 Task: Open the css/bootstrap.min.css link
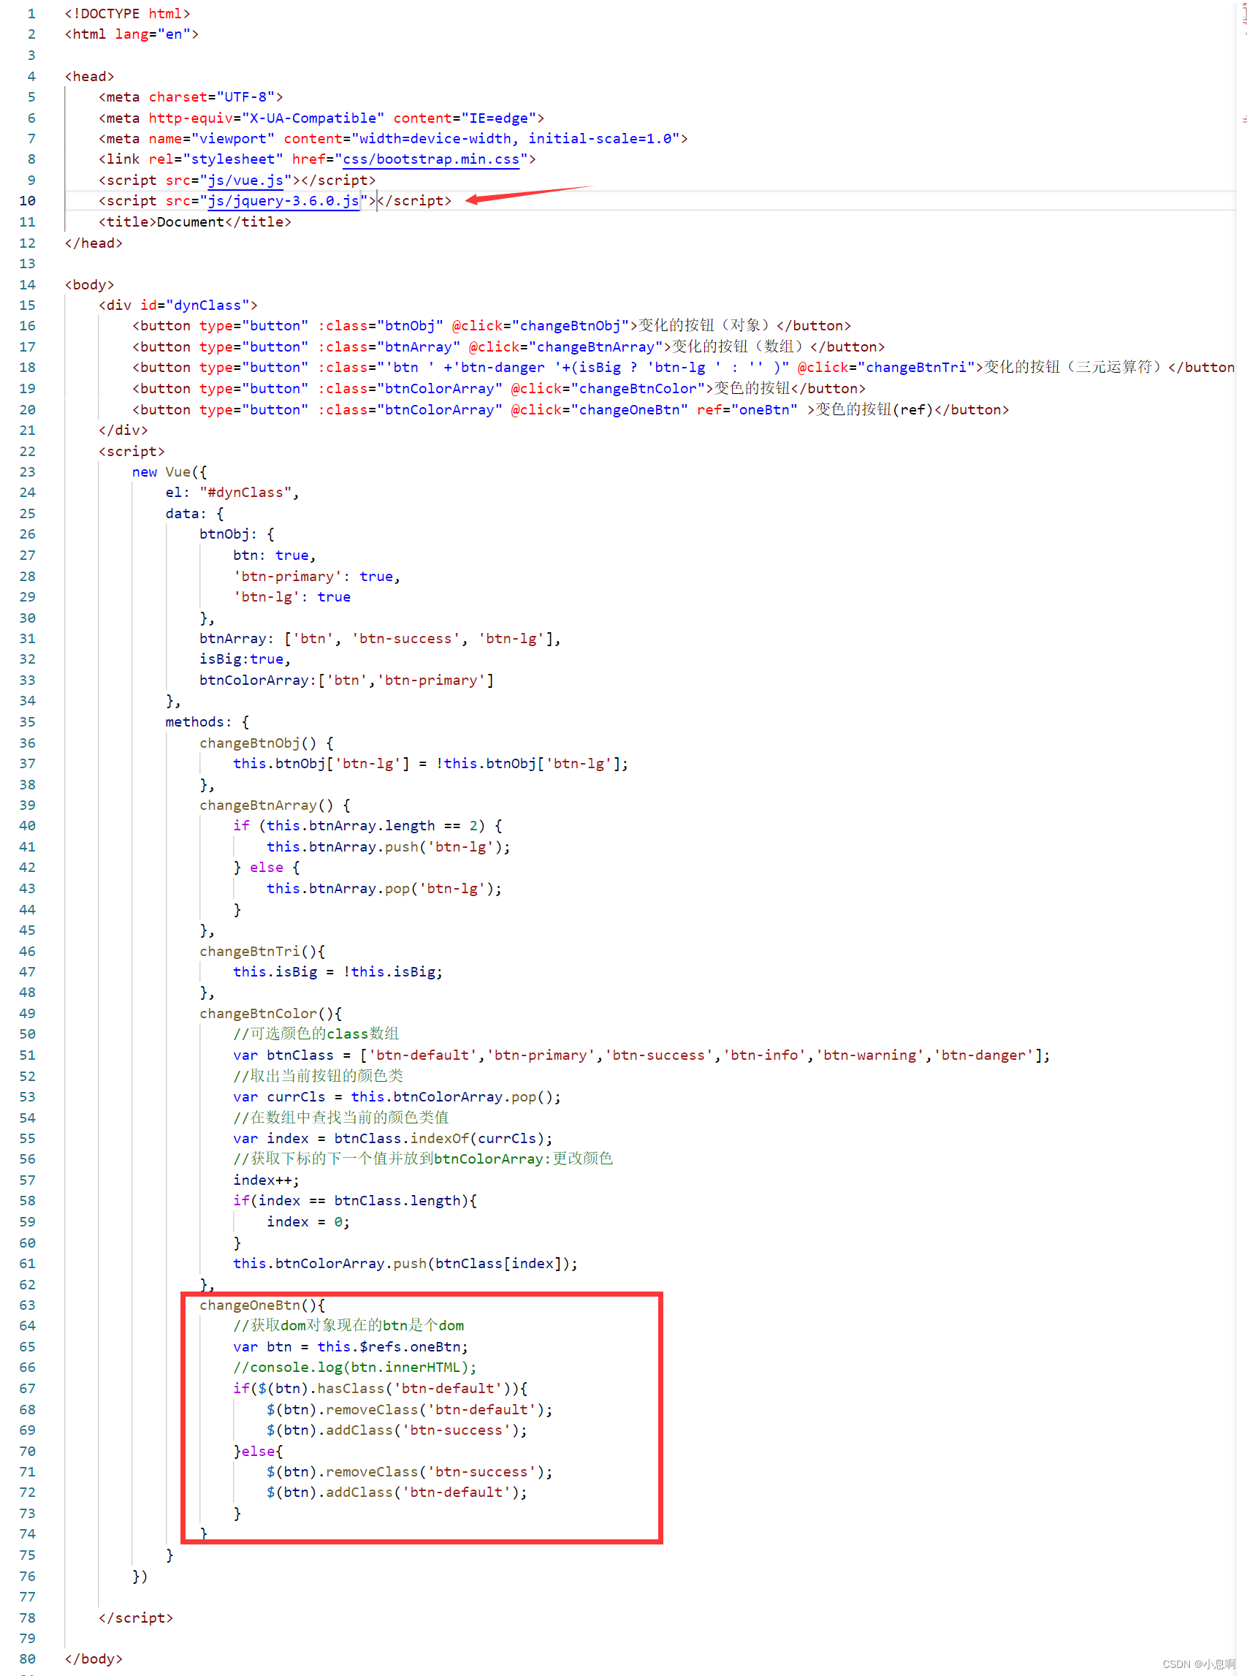point(431,159)
